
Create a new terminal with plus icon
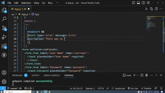coord(134,75)
